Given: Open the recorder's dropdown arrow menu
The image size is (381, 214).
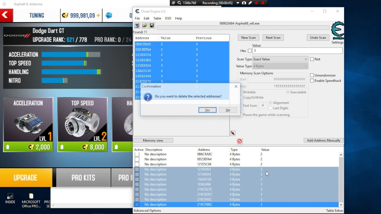Looking at the screenshot, I should coord(238,3).
